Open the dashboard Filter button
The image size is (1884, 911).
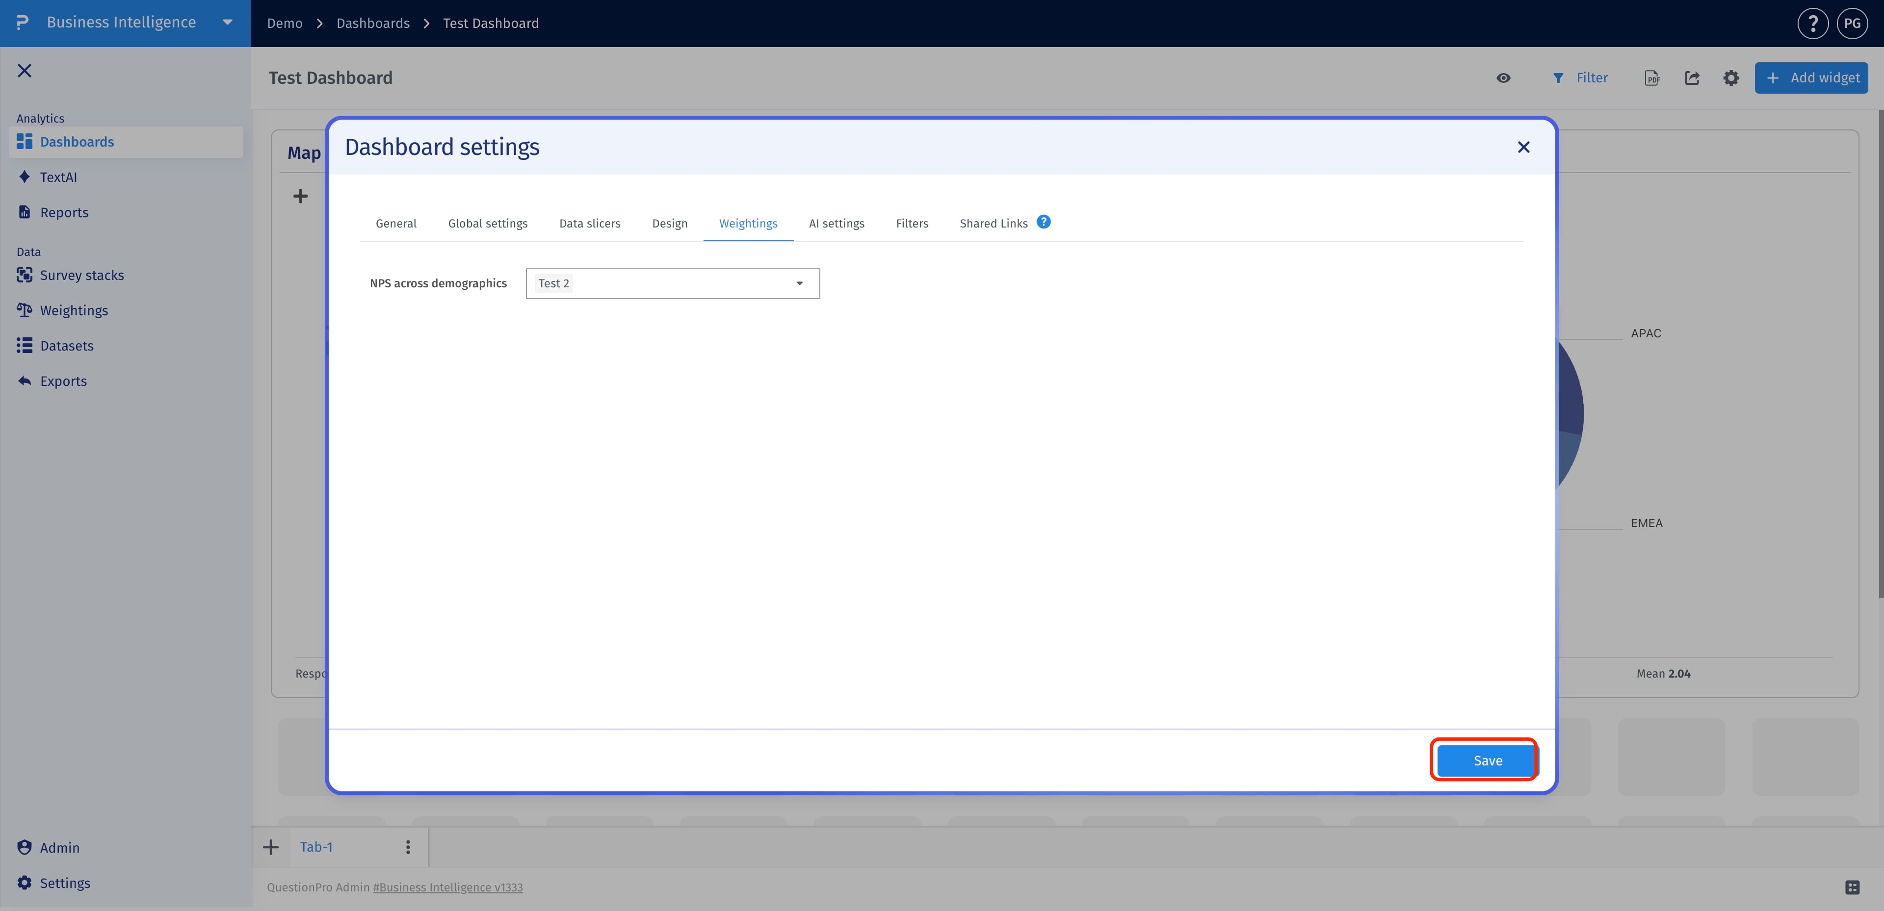coord(1580,77)
